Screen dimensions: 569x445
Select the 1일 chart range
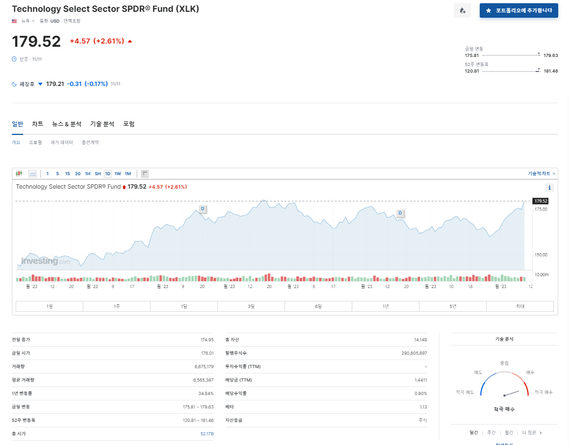49,306
